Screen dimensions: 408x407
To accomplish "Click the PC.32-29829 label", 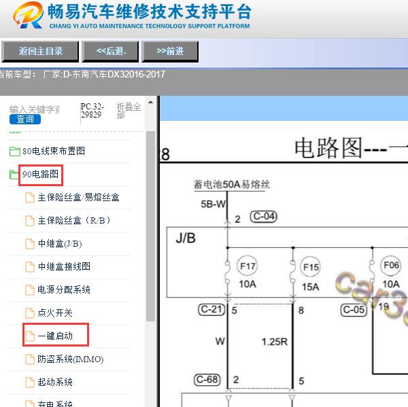I will (92, 111).
